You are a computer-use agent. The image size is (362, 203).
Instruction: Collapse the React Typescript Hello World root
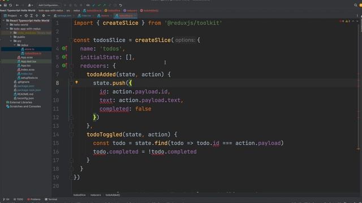click(3, 20)
